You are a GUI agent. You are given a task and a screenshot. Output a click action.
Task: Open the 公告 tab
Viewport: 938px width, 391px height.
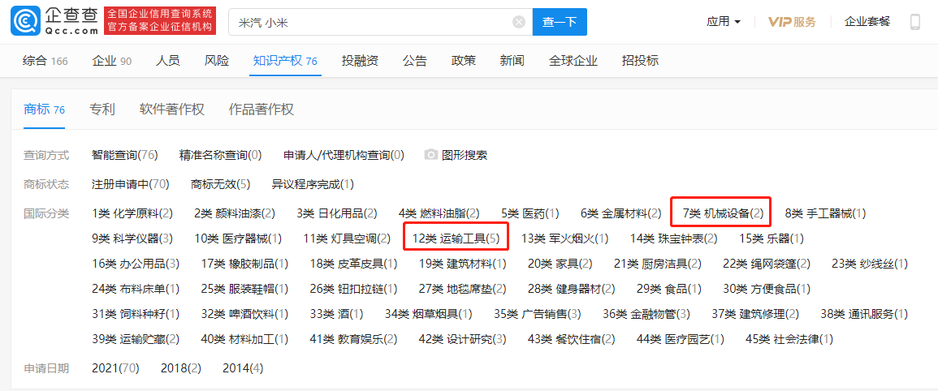tap(414, 60)
